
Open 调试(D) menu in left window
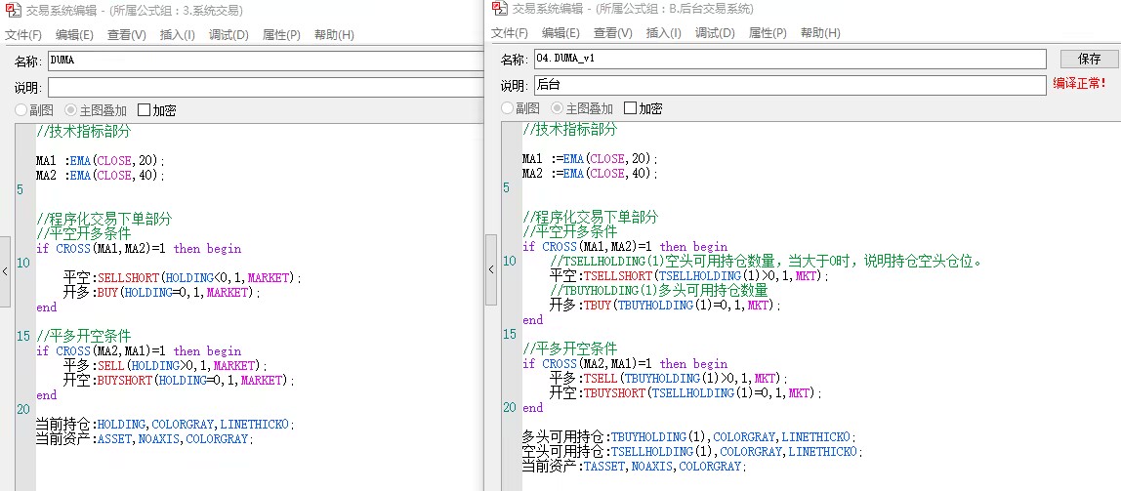click(228, 35)
